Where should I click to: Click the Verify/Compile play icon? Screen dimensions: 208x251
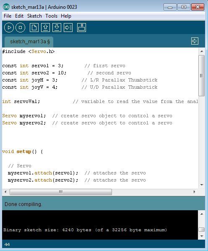coord(9,27)
